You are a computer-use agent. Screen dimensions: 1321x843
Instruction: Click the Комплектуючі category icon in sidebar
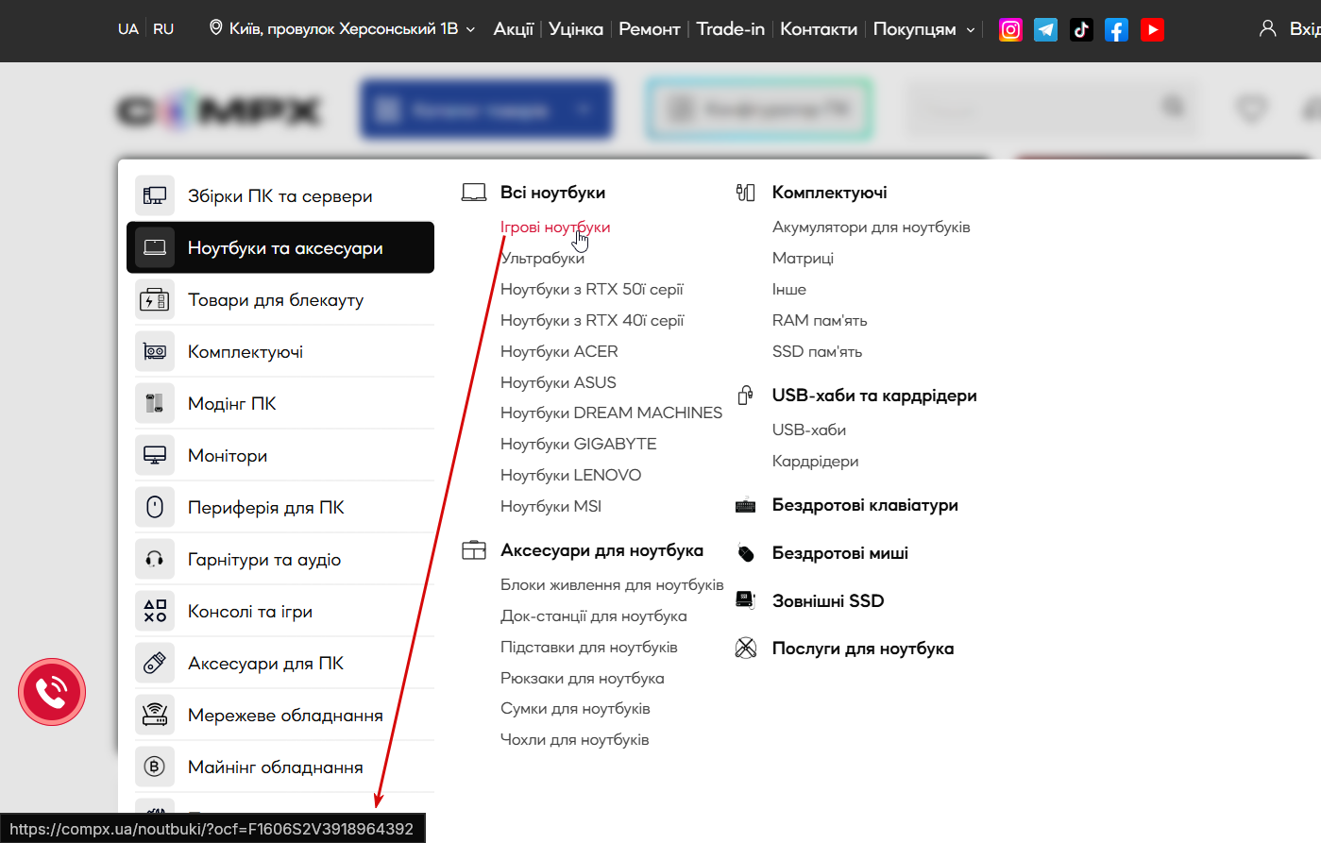click(x=155, y=352)
